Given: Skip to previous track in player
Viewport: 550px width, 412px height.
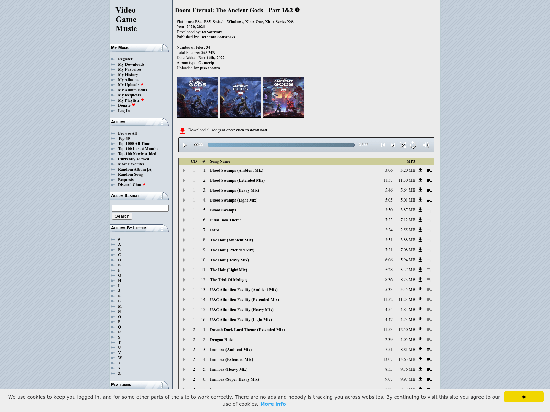Looking at the screenshot, I should point(383,145).
